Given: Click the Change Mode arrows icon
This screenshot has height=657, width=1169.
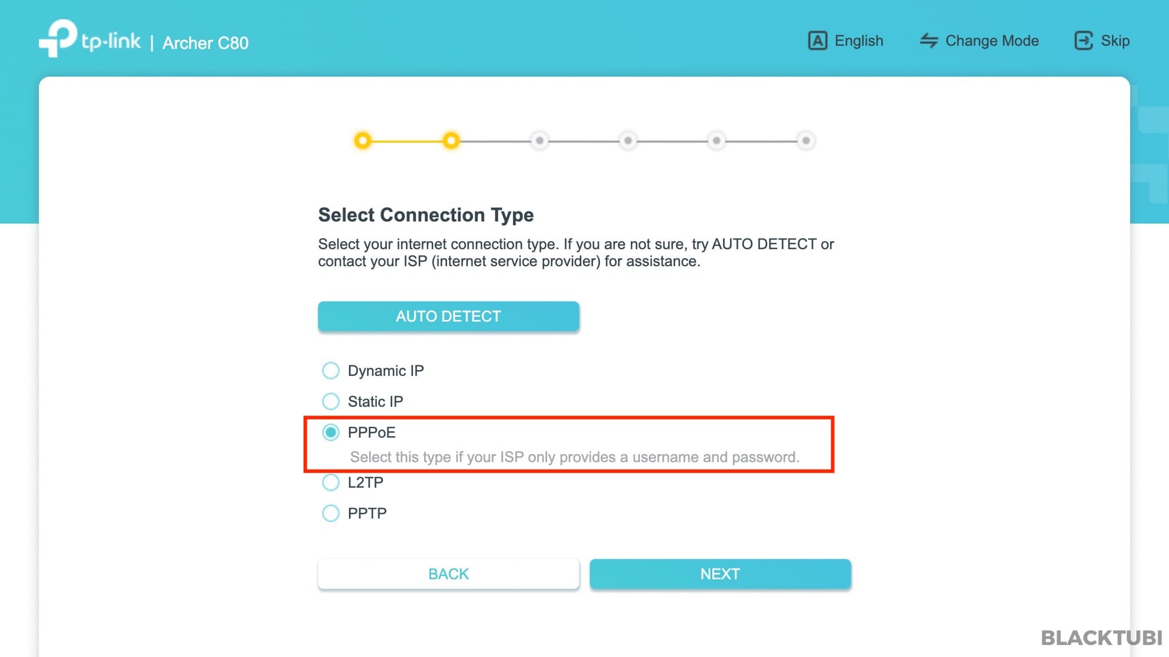Looking at the screenshot, I should [x=929, y=40].
